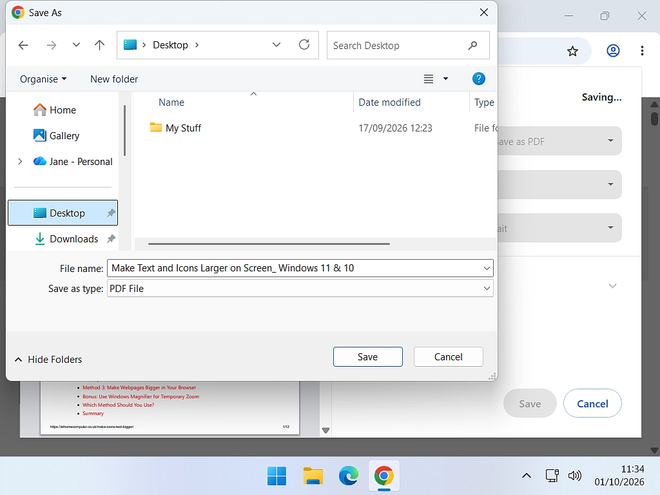Cancel the Save As dialog
The height and width of the screenshot is (495, 660).
(x=449, y=357)
